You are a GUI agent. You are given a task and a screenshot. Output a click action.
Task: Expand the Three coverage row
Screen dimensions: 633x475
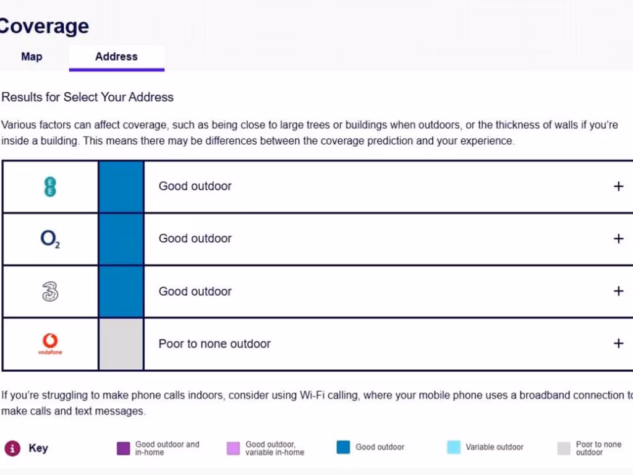coord(618,291)
